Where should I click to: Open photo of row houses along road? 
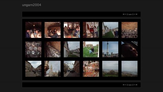pos(72,49)
